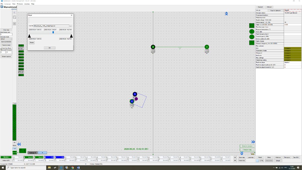Uncheck the first green Beacon device checkbox
Screen dimensions: 302x170
(x=24, y=157)
